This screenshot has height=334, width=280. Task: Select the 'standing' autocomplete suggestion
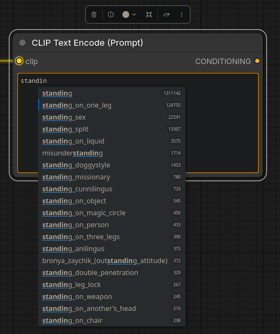tap(111, 93)
